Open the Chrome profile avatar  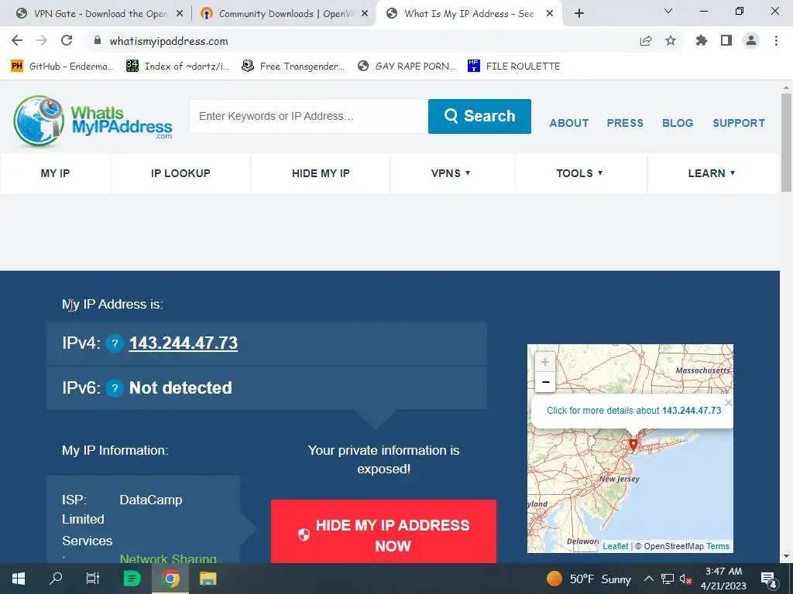[x=751, y=40]
